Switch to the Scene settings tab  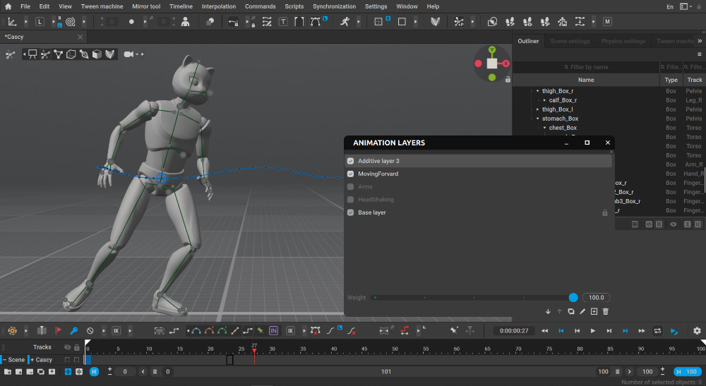pyautogui.click(x=570, y=41)
